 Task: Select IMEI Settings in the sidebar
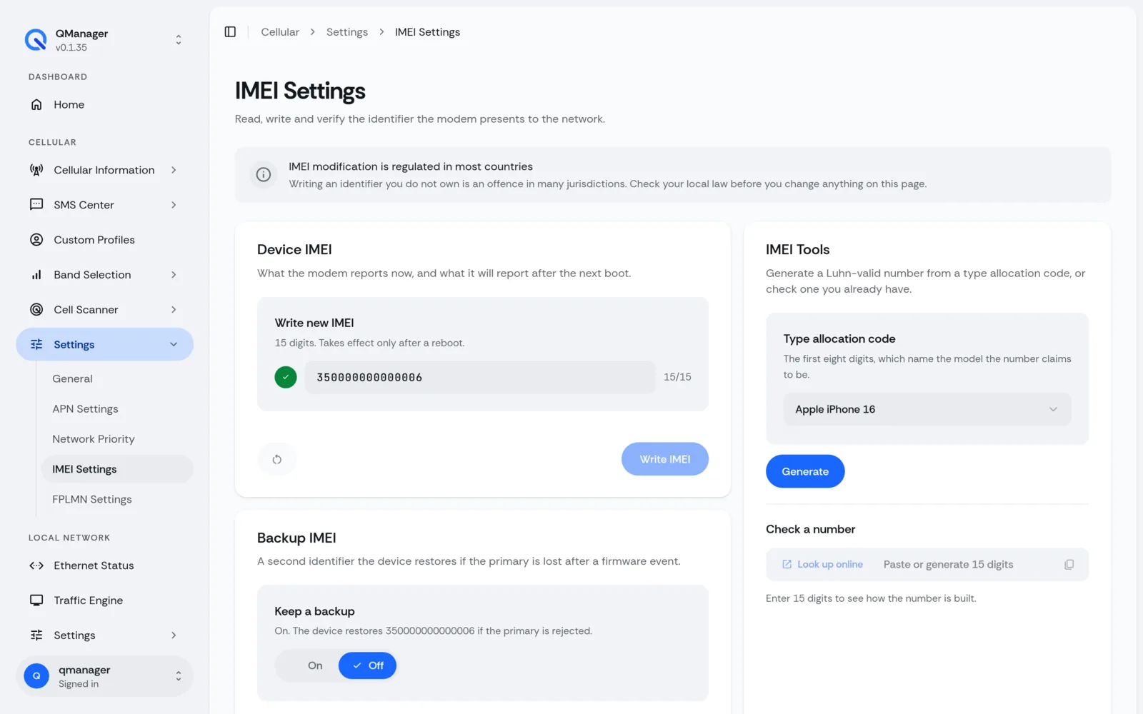coord(117,469)
